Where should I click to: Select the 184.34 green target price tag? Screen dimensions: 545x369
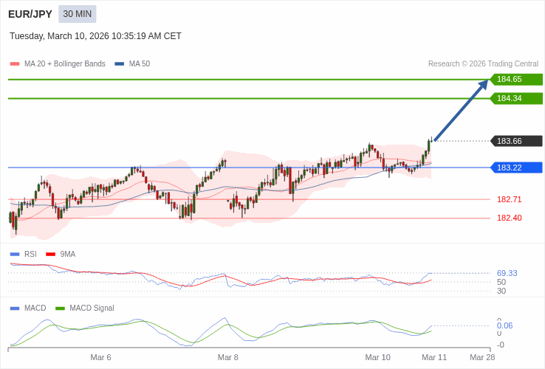[x=516, y=99]
